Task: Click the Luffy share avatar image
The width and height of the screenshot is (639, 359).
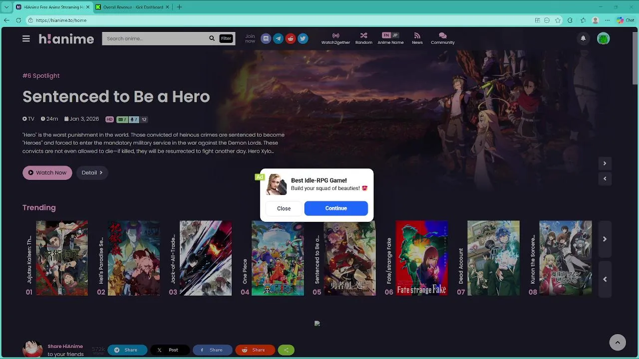Action: click(32, 349)
